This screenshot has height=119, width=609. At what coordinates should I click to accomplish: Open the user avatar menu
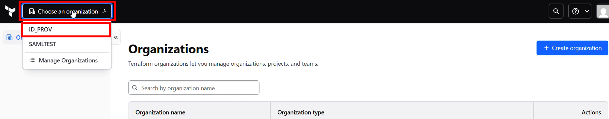(602, 11)
